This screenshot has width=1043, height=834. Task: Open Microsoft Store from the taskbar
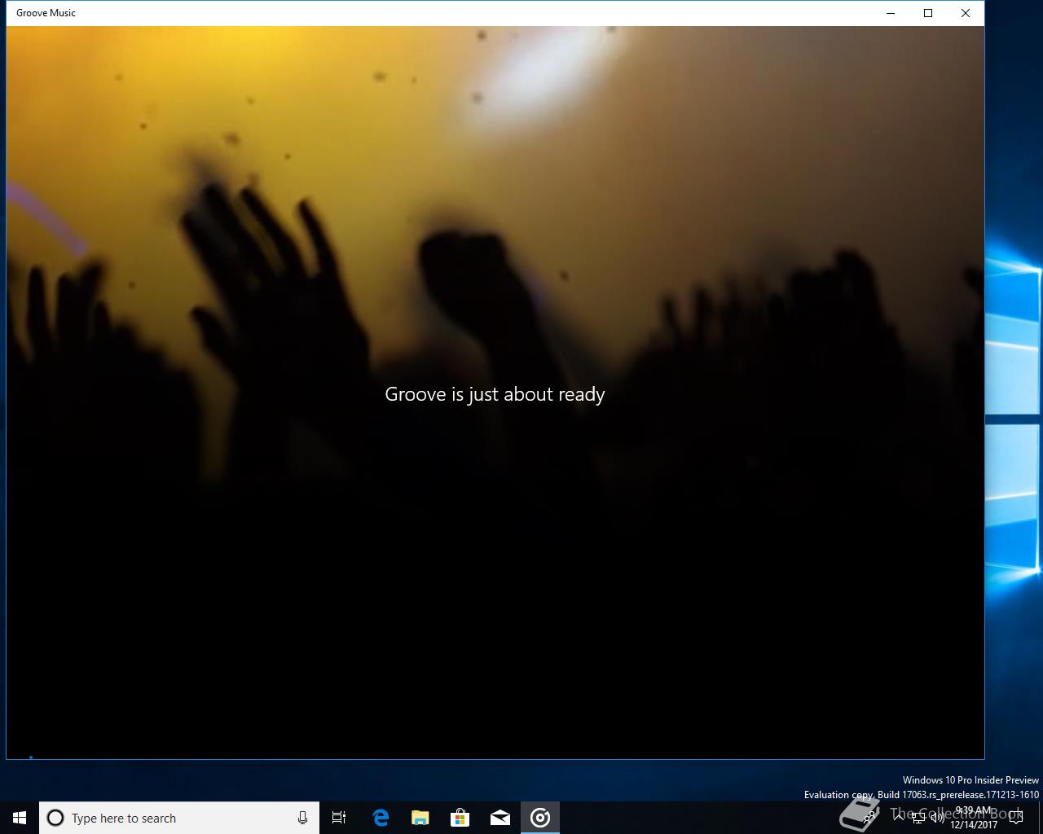(x=460, y=818)
